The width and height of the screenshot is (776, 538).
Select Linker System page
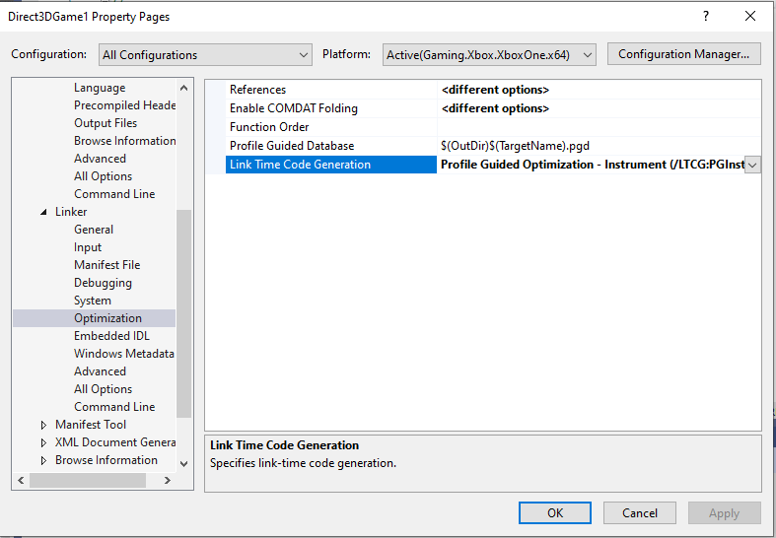point(93,301)
